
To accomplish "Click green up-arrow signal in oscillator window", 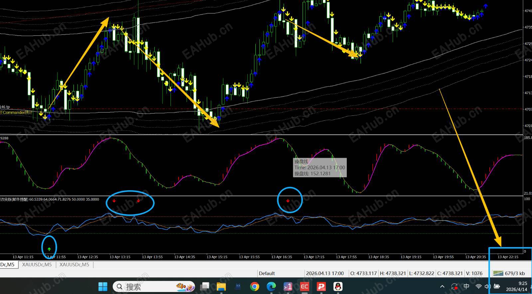I will (49, 249).
